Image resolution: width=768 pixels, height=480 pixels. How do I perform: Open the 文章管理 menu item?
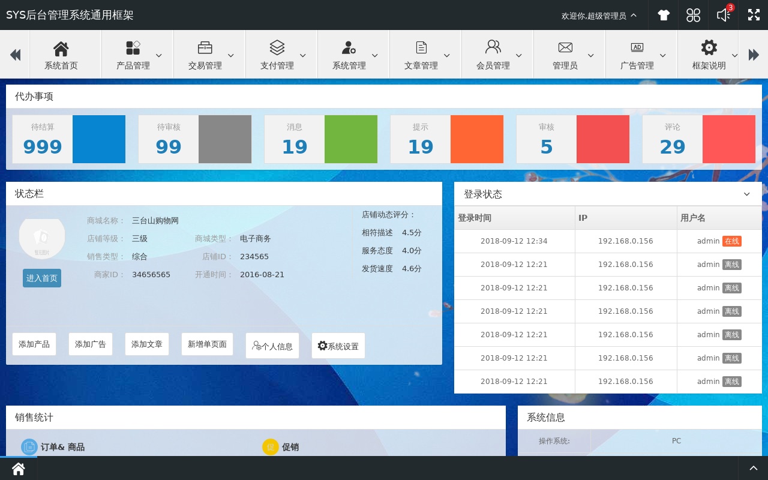click(x=421, y=55)
